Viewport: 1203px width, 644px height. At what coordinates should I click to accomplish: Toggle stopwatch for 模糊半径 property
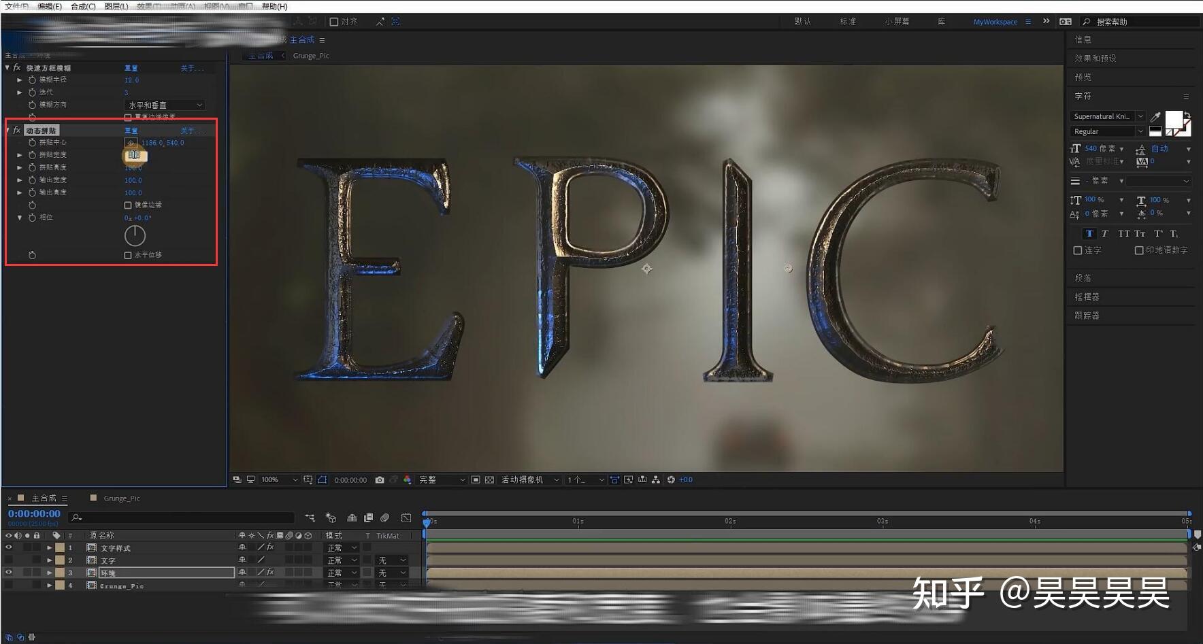coord(32,80)
